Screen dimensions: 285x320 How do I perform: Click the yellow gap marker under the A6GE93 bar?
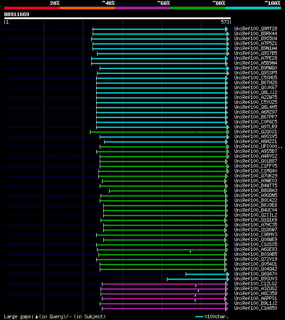(191, 251)
